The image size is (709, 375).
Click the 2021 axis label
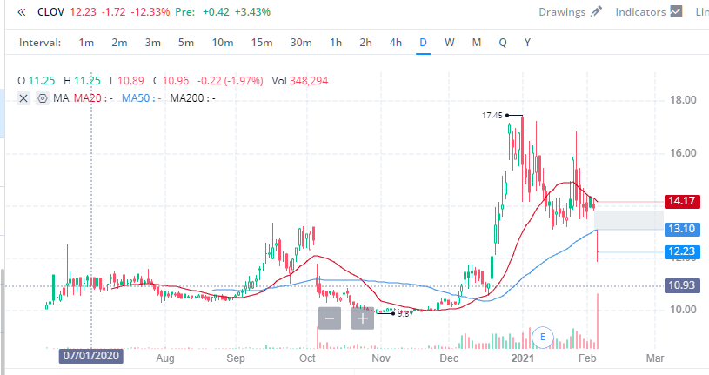pyautogui.click(x=522, y=358)
